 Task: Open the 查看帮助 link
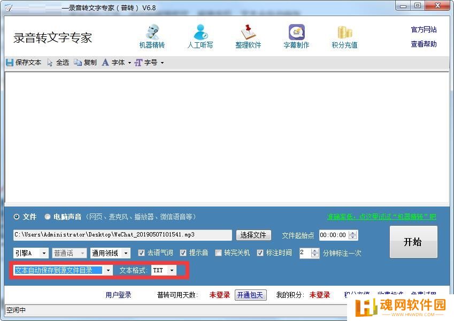point(424,44)
